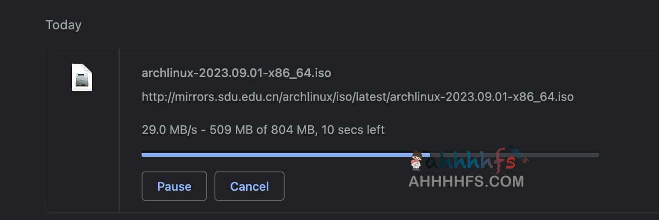
Task: Click empty space right of Cancel button
Action: coord(344,186)
